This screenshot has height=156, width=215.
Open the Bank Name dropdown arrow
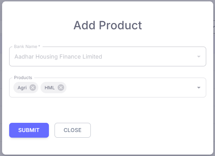(x=199, y=56)
